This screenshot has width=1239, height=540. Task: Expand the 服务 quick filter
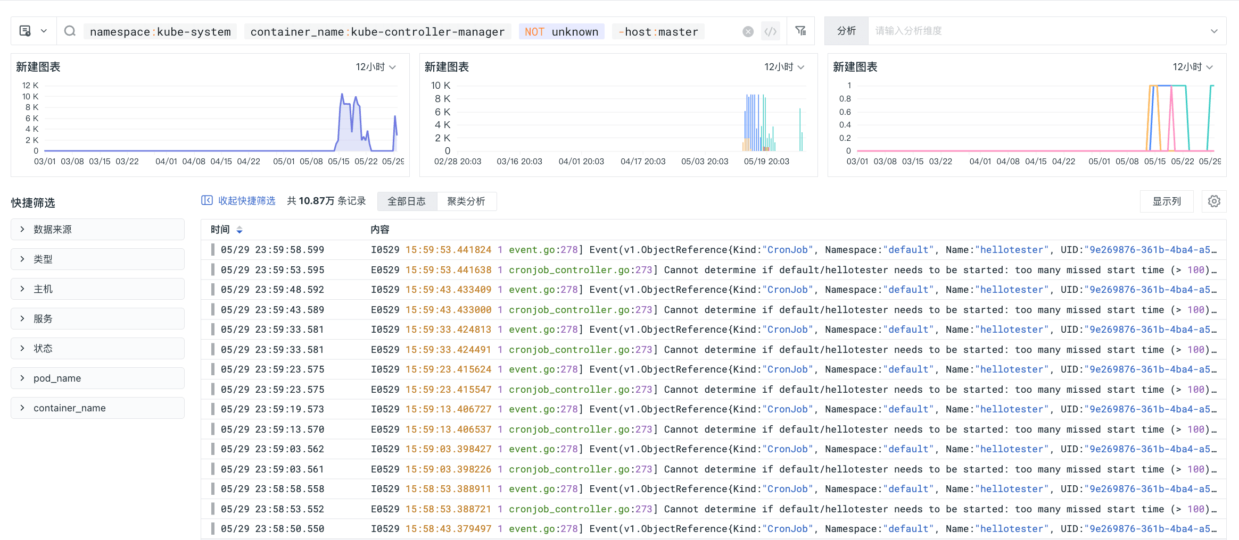point(97,319)
